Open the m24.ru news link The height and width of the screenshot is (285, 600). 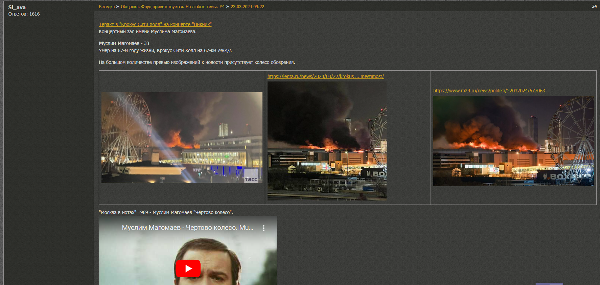[489, 91]
